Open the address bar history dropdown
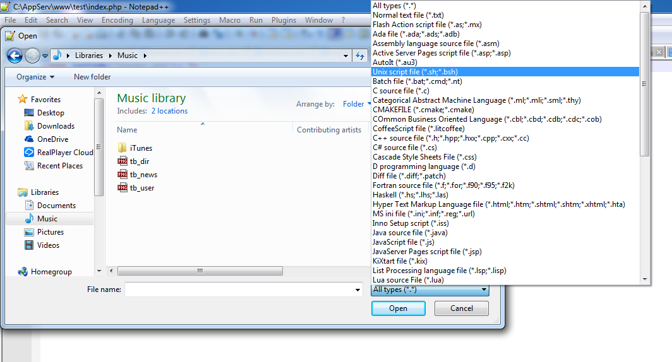Screen dimensions: 672x362 [345, 55]
